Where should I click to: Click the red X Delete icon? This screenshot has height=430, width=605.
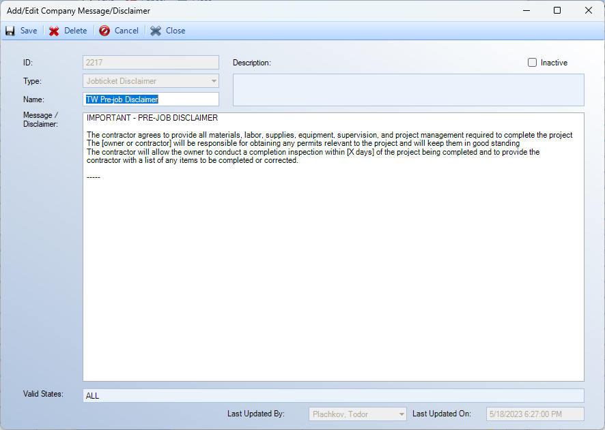pos(54,31)
